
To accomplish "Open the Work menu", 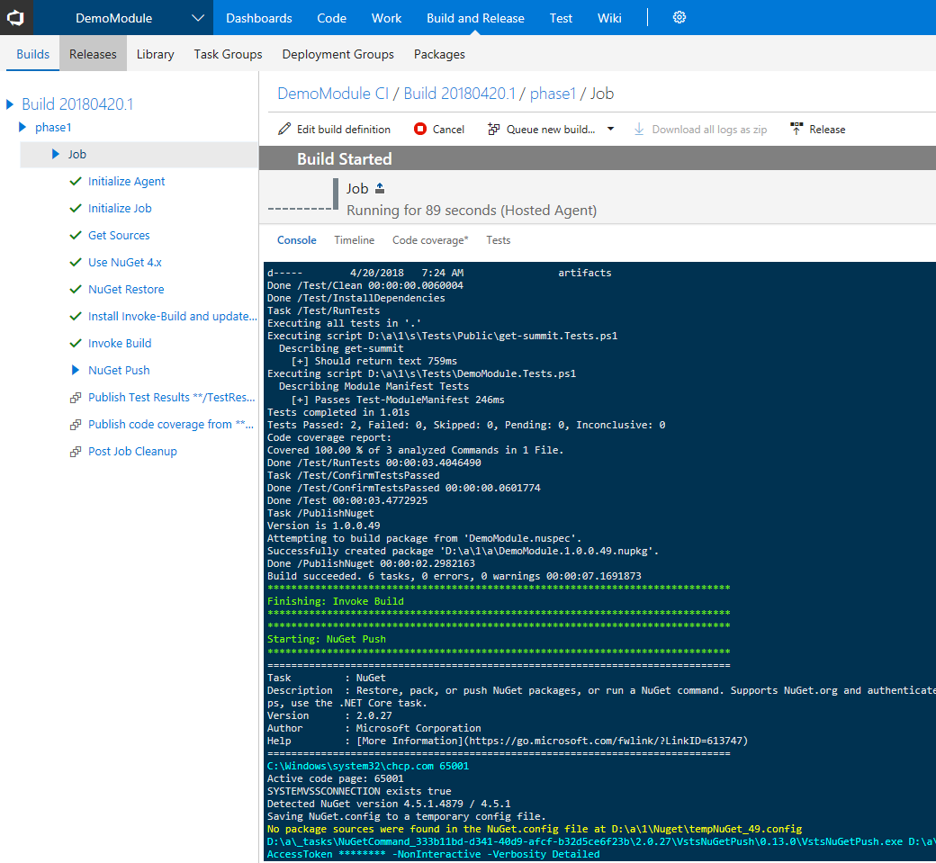I will click(387, 18).
